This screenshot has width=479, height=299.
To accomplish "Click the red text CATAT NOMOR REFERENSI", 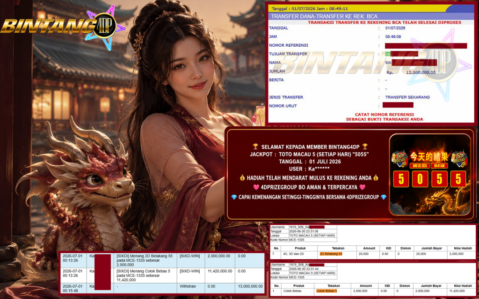I will (385, 114).
